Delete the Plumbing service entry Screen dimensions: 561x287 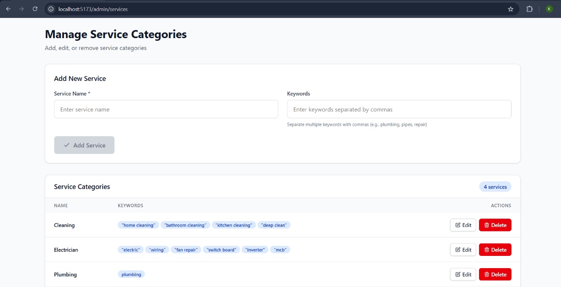(495, 274)
